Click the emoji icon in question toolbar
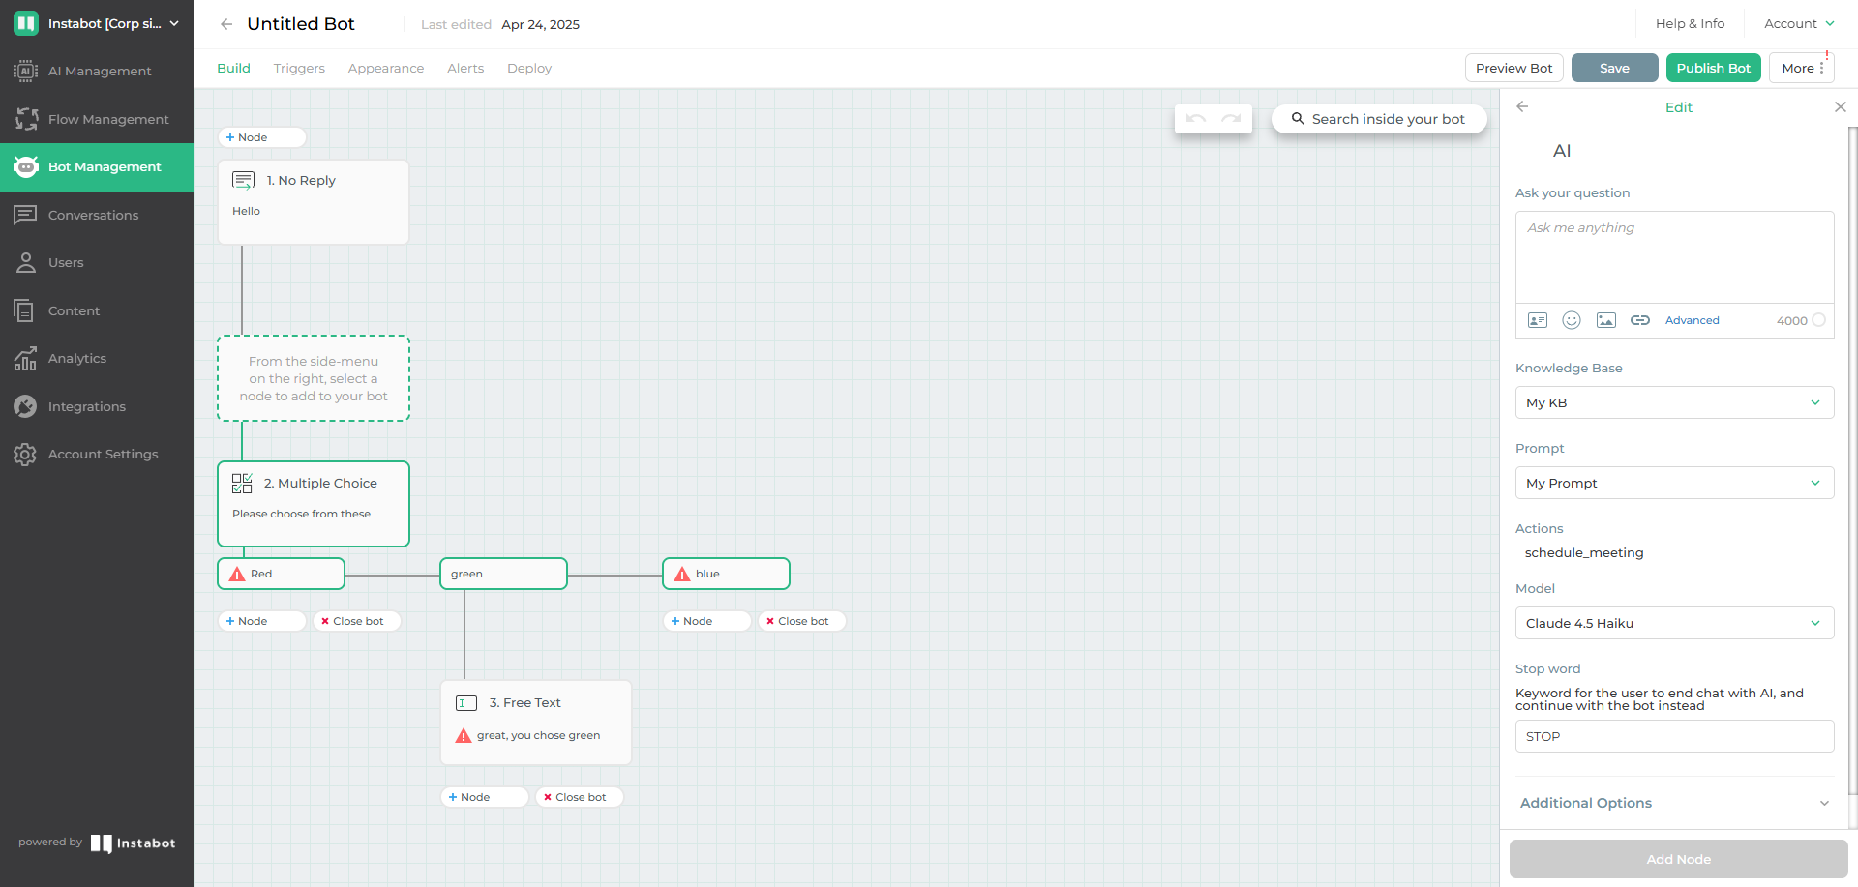Image resolution: width=1858 pixels, height=887 pixels. click(1572, 320)
